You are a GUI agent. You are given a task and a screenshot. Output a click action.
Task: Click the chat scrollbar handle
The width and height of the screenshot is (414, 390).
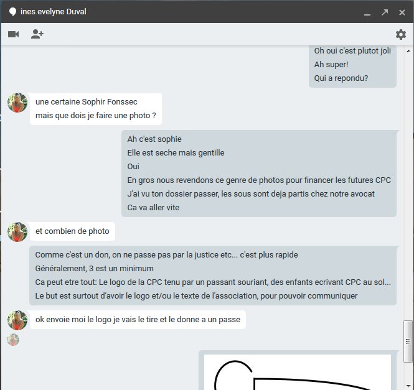[x=408, y=341]
